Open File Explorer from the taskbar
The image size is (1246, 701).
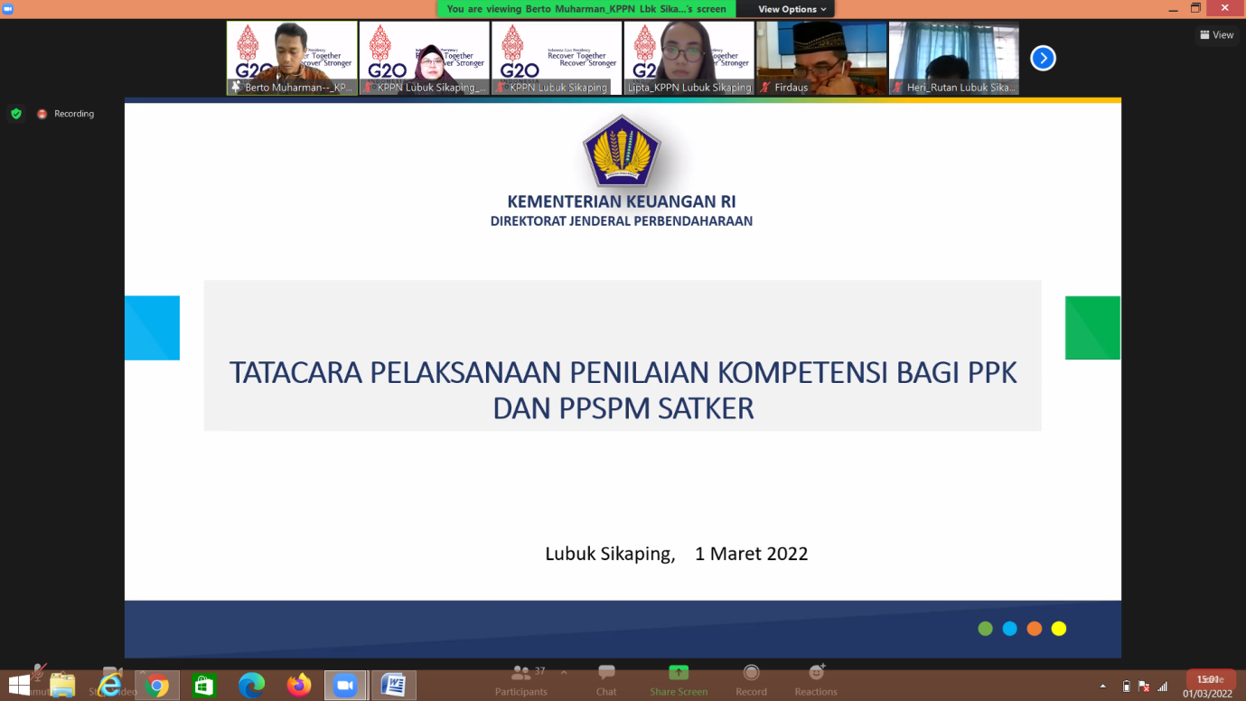tap(62, 686)
